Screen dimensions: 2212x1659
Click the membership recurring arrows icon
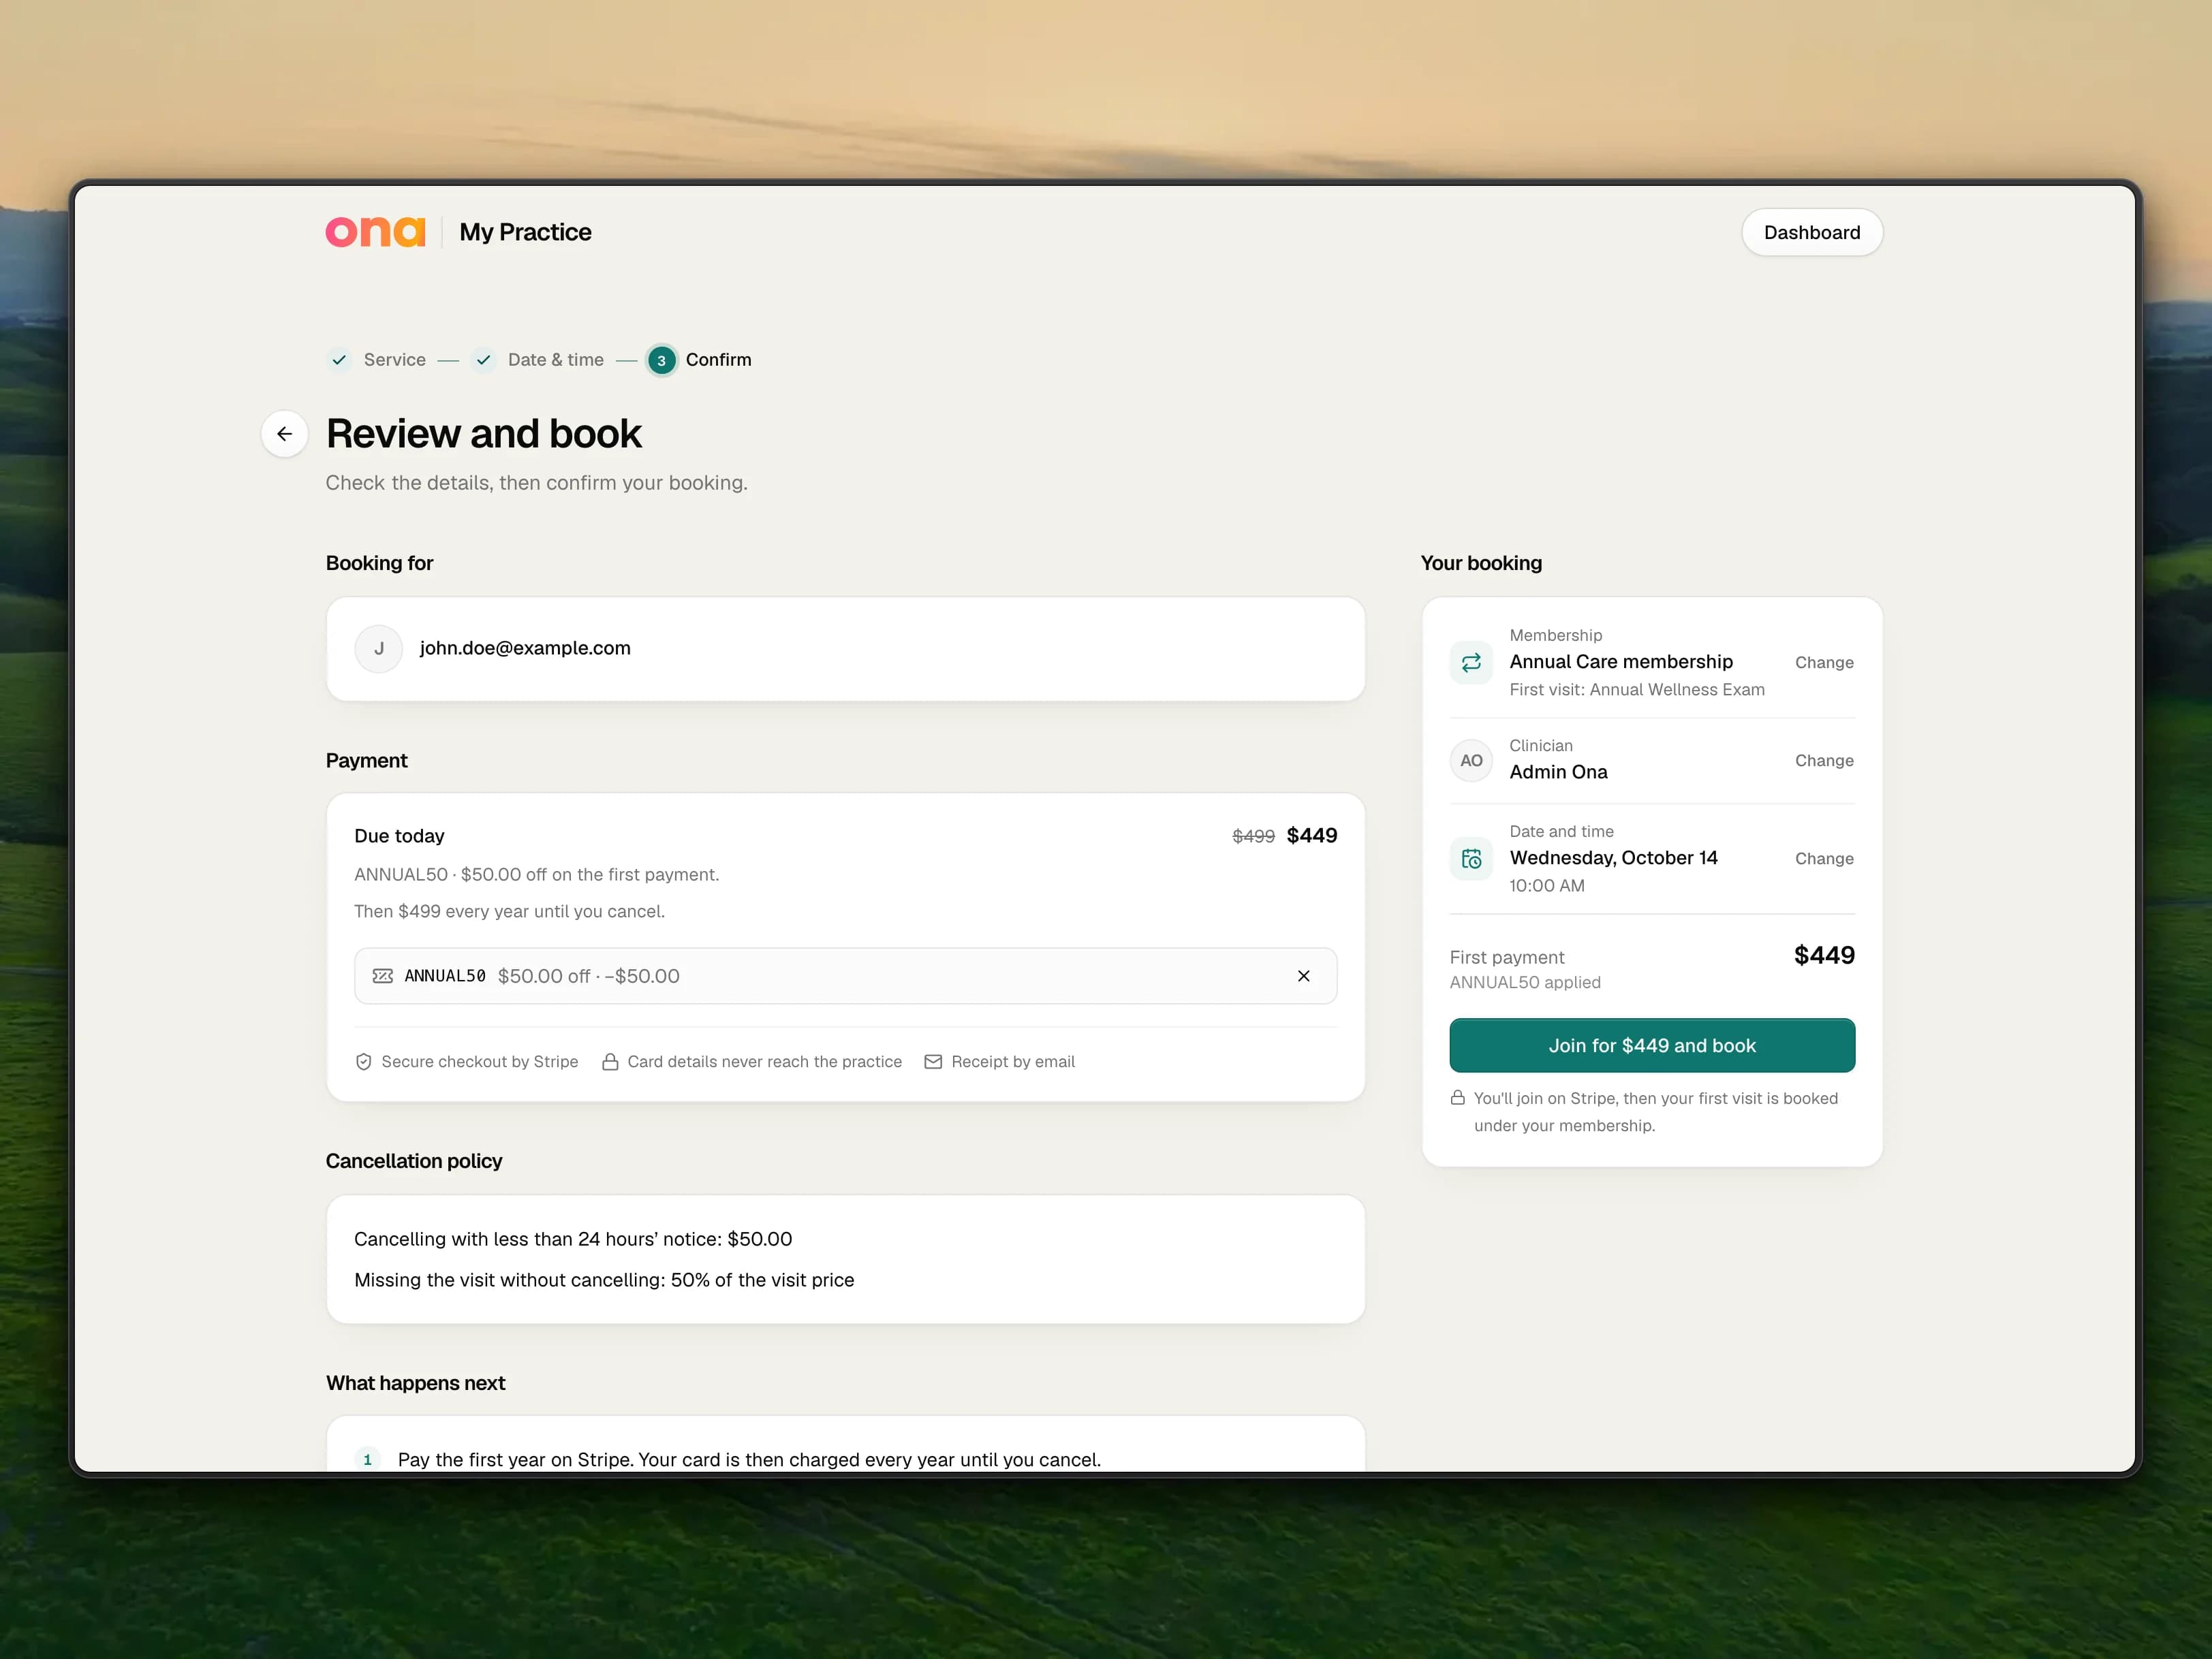click(1471, 661)
